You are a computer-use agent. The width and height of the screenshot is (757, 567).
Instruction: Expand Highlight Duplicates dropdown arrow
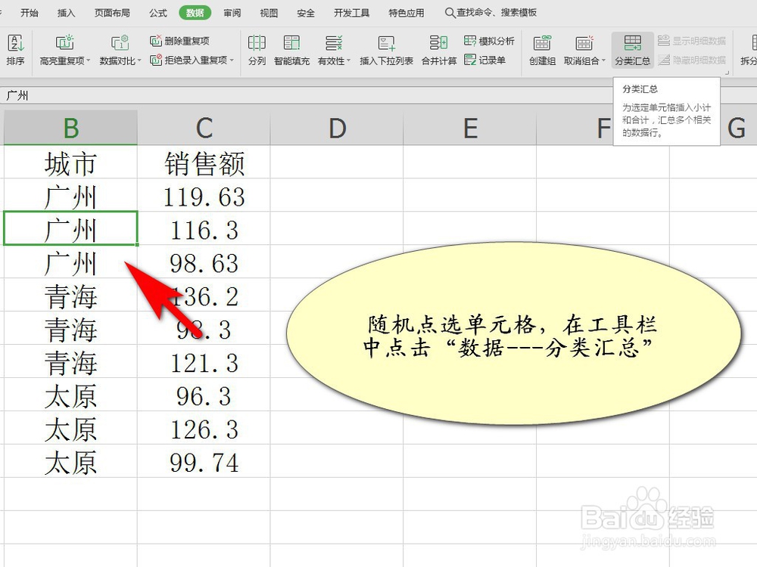(x=89, y=60)
